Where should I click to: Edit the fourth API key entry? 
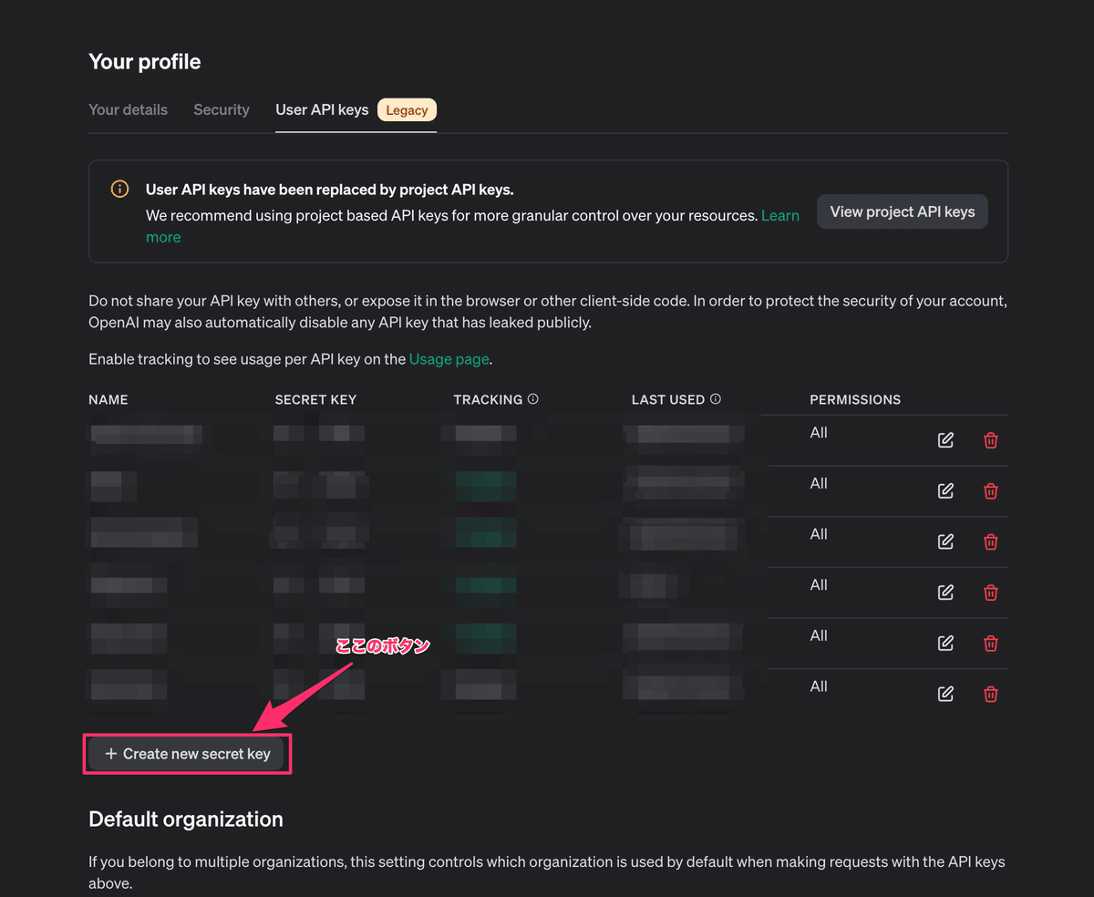pyautogui.click(x=945, y=593)
